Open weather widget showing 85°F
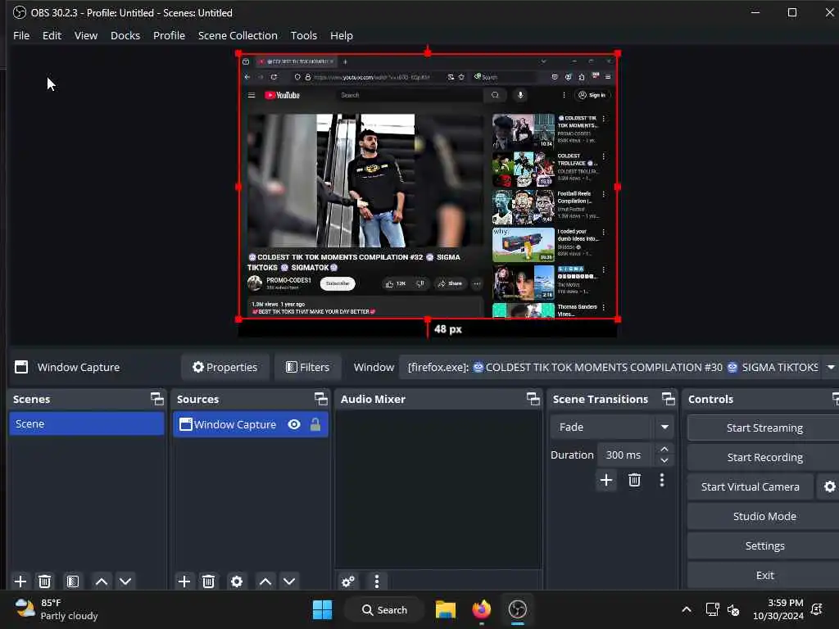This screenshot has width=839, height=629. pos(57,609)
